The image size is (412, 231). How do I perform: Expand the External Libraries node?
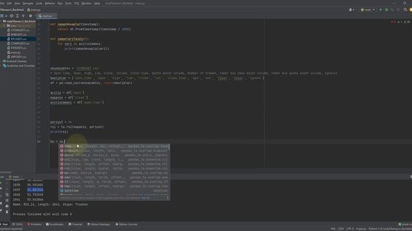[x=1, y=62]
